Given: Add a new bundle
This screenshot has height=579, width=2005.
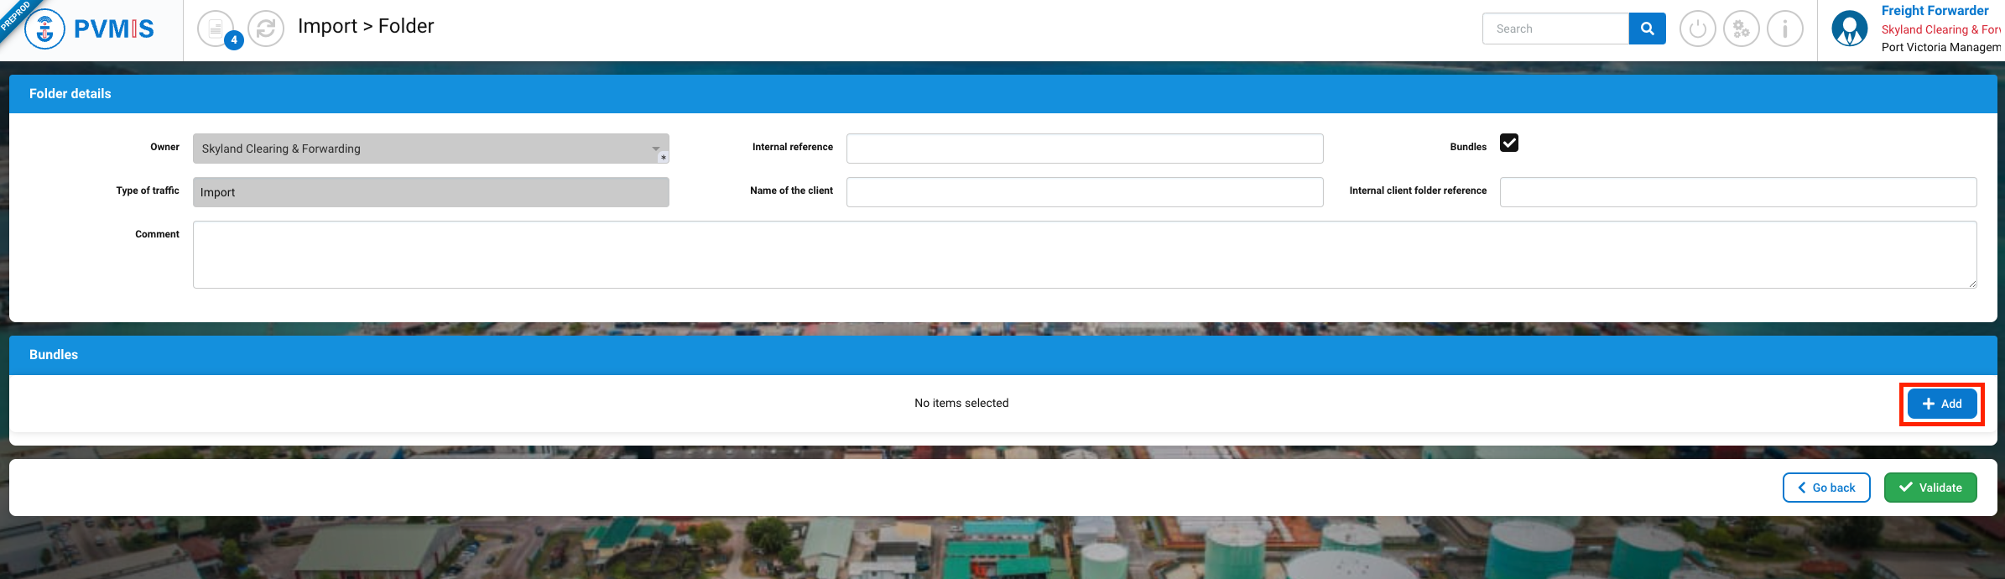Looking at the screenshot, I should [x=1941, y=404].
